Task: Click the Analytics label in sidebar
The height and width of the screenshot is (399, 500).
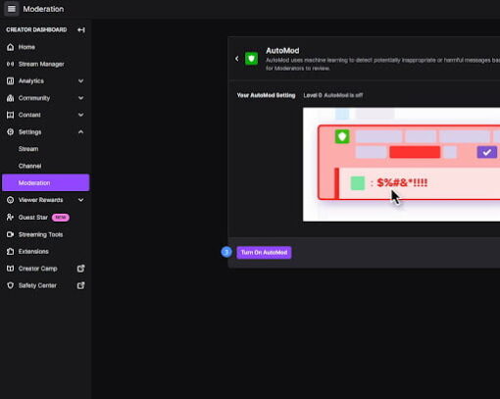Action: pos(31,81)
